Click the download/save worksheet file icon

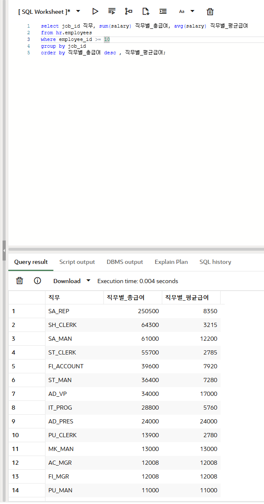146,11
